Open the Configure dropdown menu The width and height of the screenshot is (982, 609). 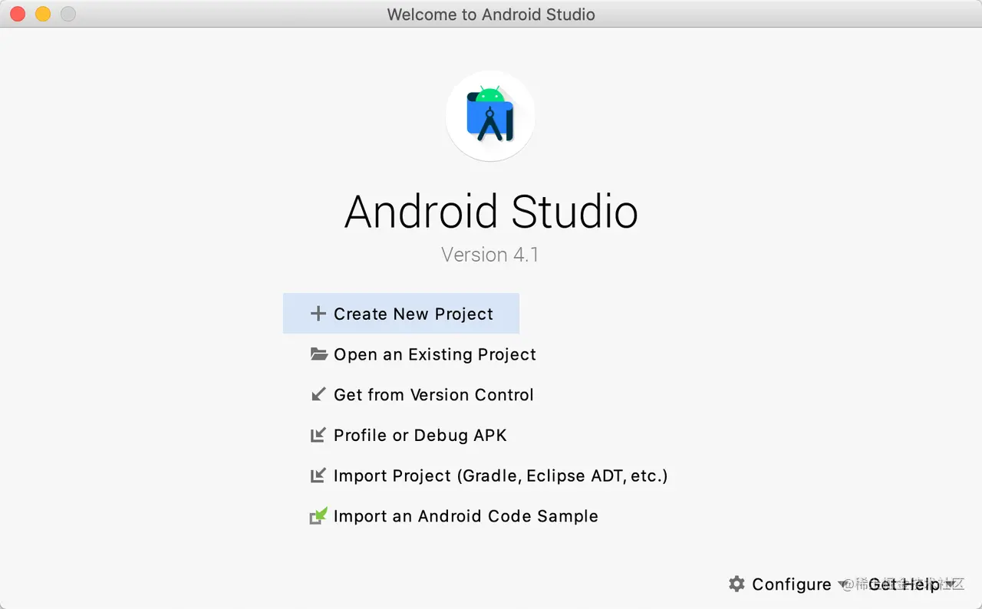(788, 584)
